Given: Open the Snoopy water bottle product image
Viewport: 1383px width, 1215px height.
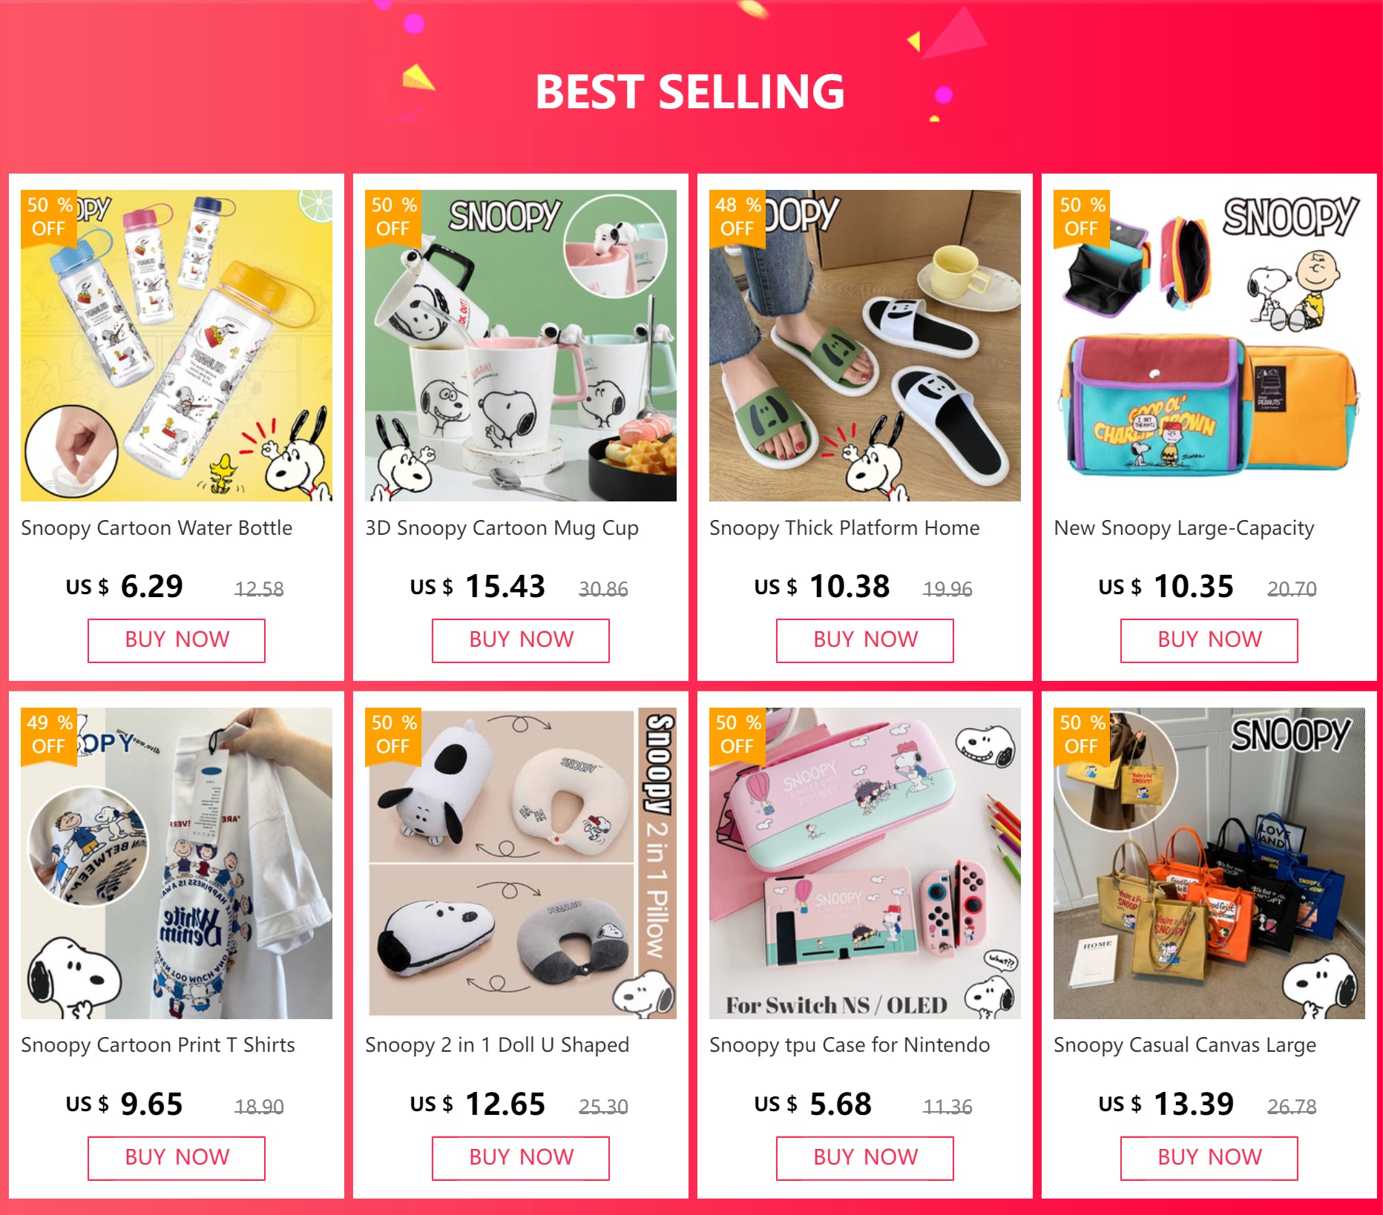Looking at the screenshot, I should click(x=177, y=346).
